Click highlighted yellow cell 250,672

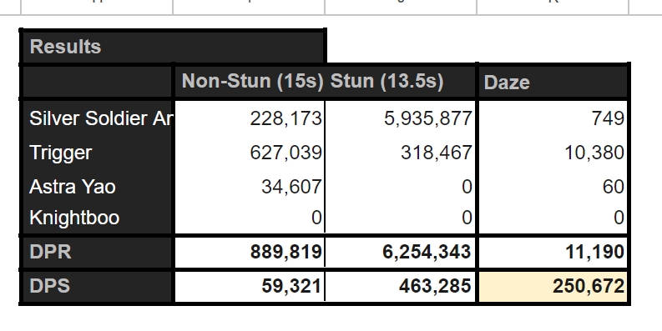point(553,286)
